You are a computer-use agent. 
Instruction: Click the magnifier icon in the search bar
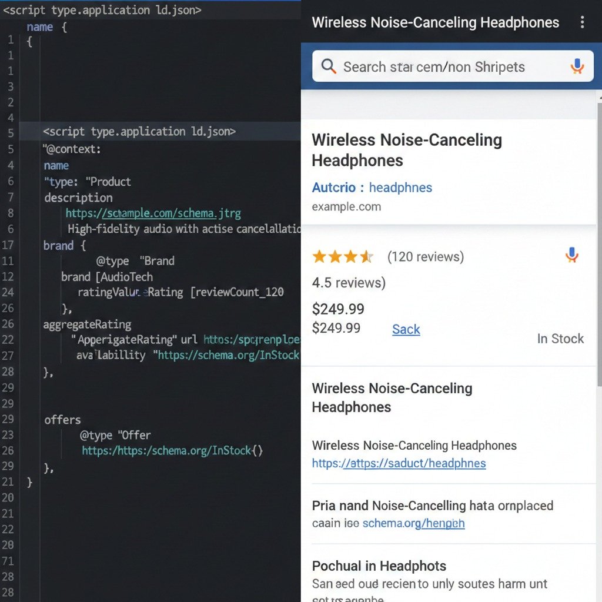tap(329, 66)
